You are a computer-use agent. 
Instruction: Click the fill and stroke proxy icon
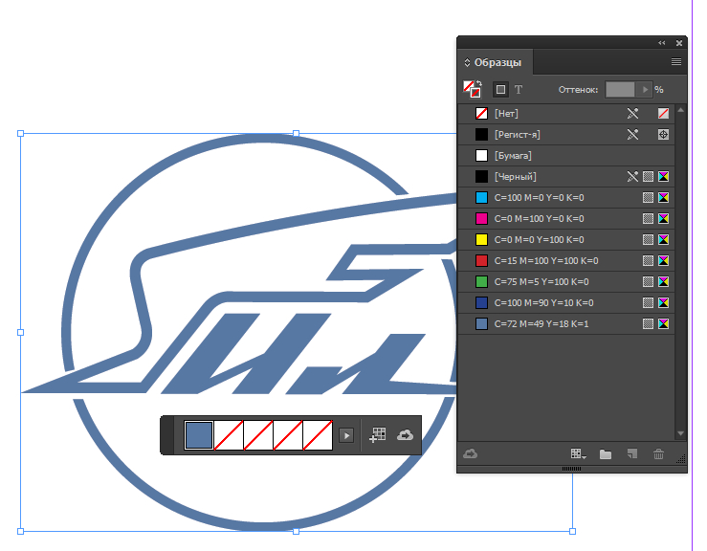tap(472, 89)
